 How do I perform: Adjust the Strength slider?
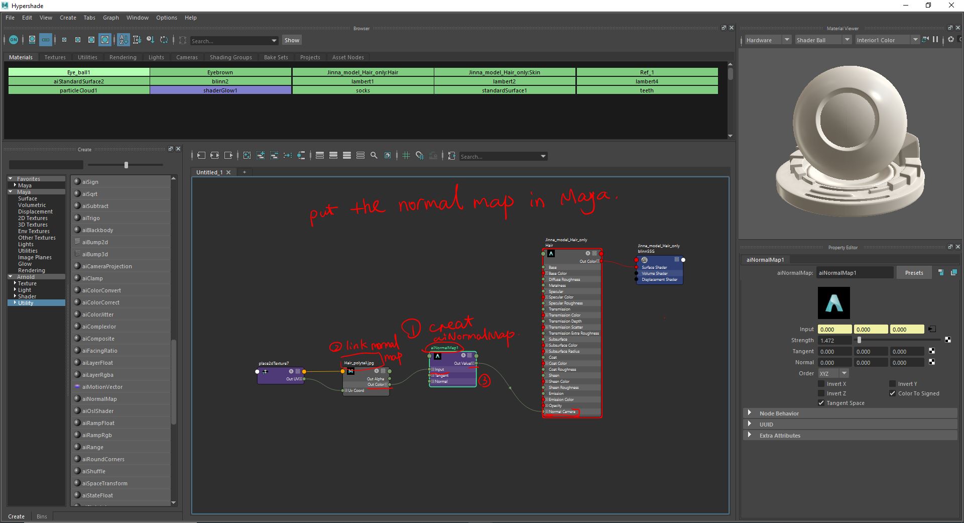pyautogui.click(x=859, y=340)
